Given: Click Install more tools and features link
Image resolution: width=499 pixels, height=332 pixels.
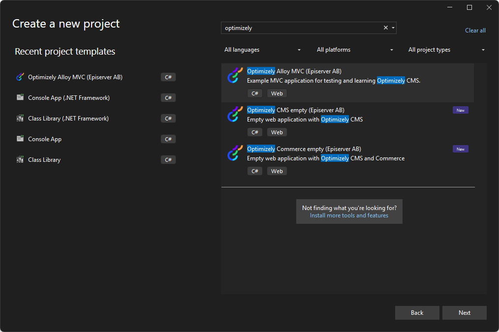Looking at the screenshot, I should tap(349, 215).
